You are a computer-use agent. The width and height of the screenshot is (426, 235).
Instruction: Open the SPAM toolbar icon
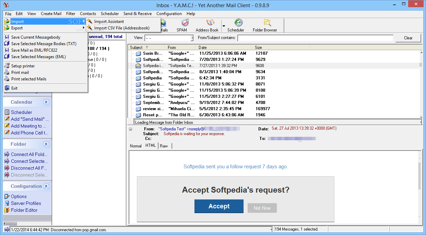[185, 23]
